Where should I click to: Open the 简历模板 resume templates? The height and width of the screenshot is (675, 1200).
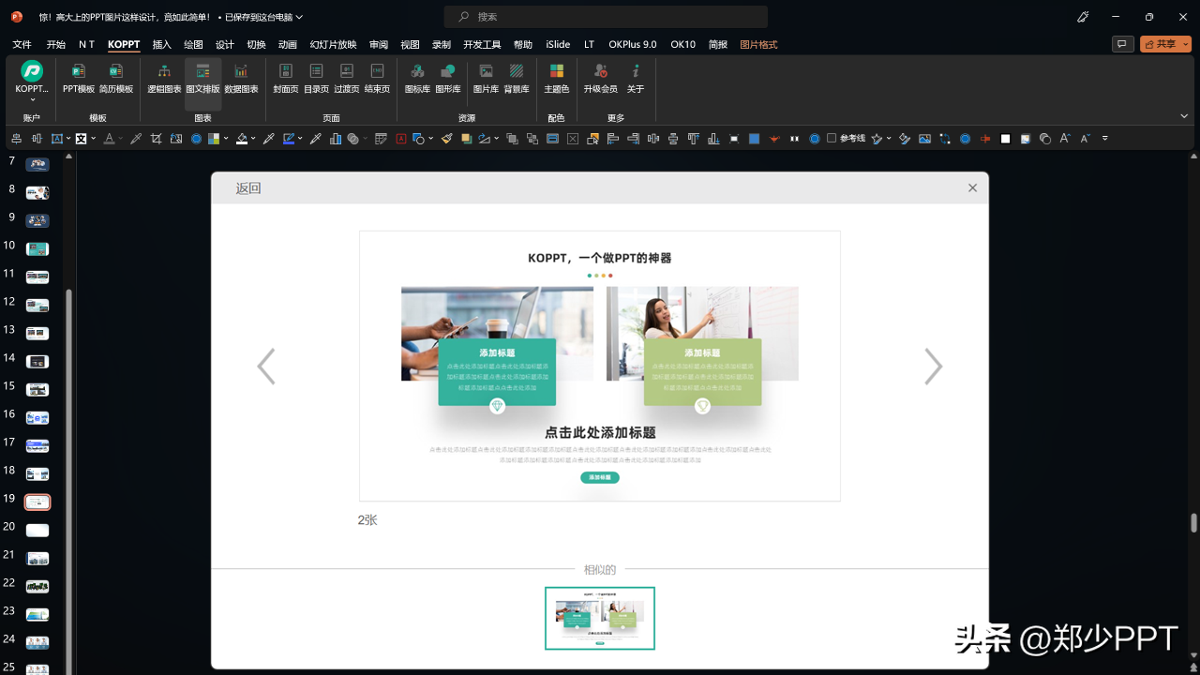point(116,78)
